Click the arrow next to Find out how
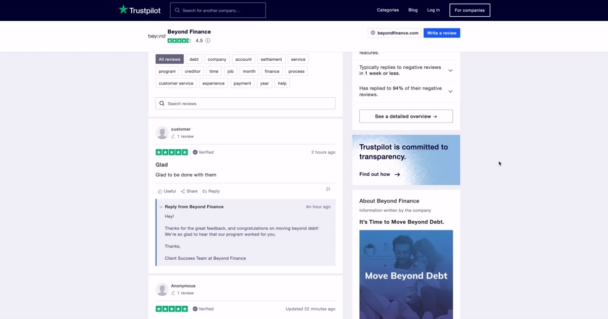The image size is (608, 319). (x=397, y=174)
